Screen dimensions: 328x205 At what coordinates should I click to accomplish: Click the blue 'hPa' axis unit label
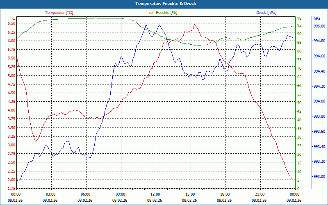point(317,18)
